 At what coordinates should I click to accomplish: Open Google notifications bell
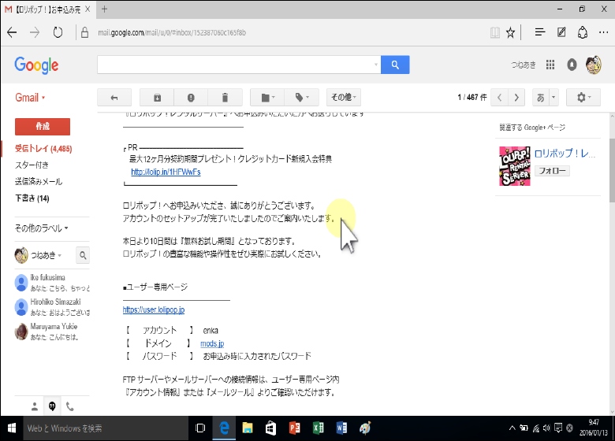pyautogui.click(x=572, y=65)
